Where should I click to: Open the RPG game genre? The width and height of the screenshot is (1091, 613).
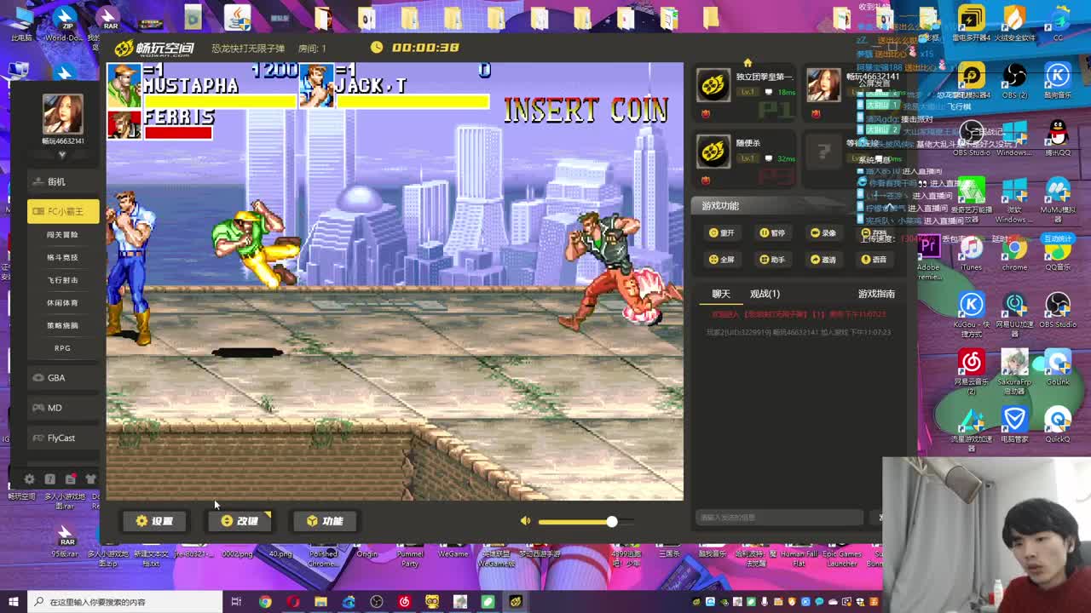(62, 348)
